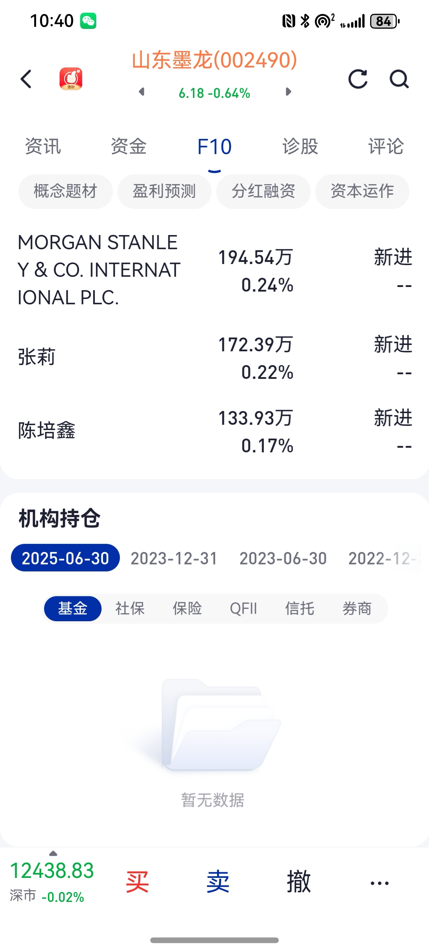Tap the blue 卖 sell button

tap(218, 882)
